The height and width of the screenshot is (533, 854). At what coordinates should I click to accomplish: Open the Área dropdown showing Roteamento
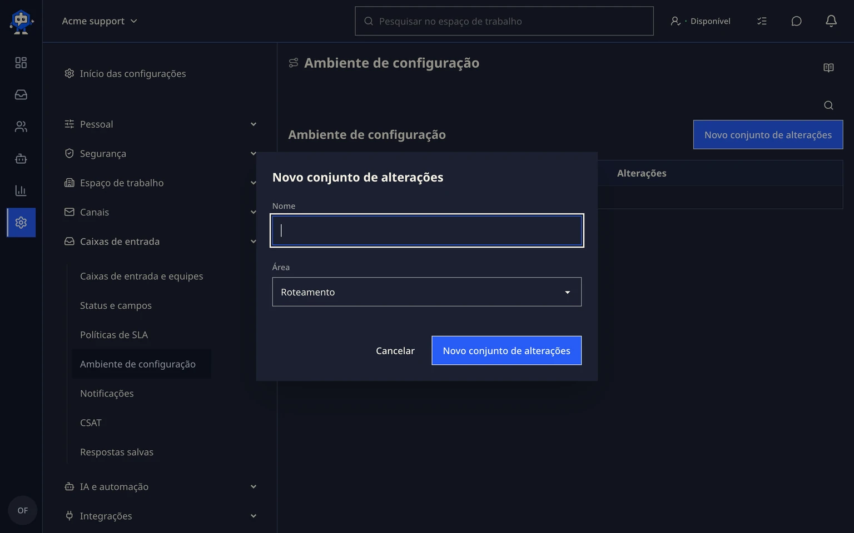(427, 292)
